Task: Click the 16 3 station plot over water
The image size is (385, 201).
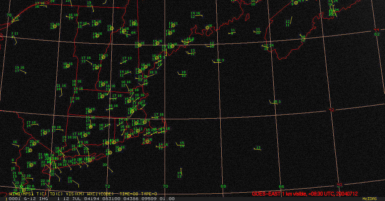Action: (218, 61)
